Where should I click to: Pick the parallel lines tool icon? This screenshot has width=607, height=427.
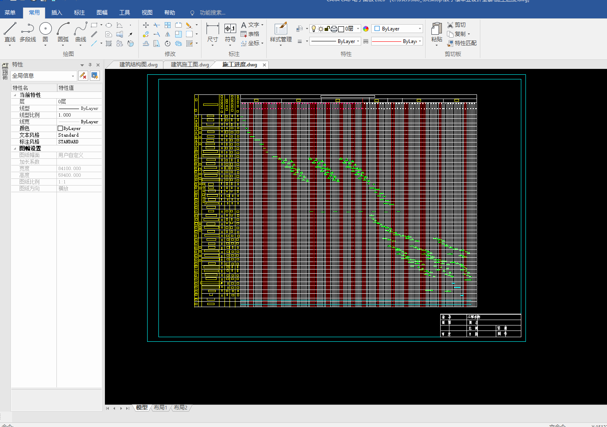click(x=94, y=34)
